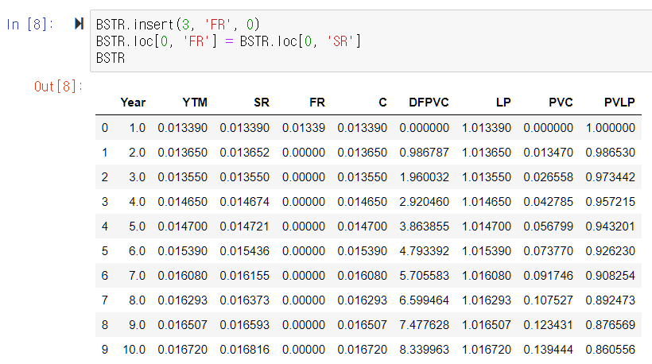Click the LP value 1.016720

(487, 350)
